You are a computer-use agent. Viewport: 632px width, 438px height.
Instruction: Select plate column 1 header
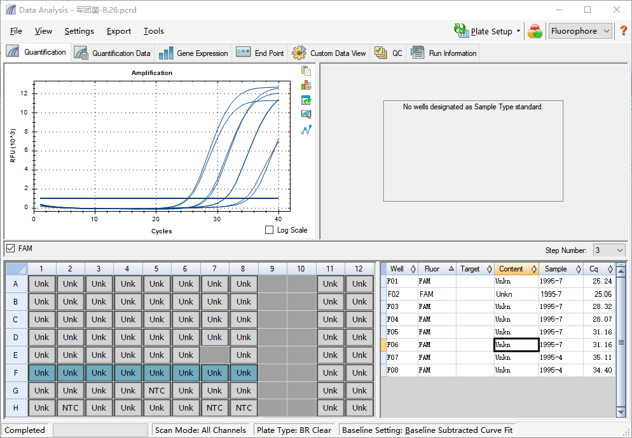point(41,269)
